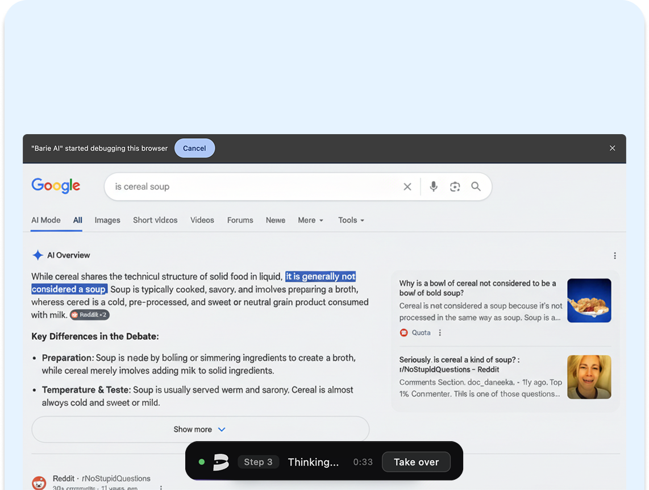
Task: Open the More search filters dropdown
Action: click(x=310, y=220)
